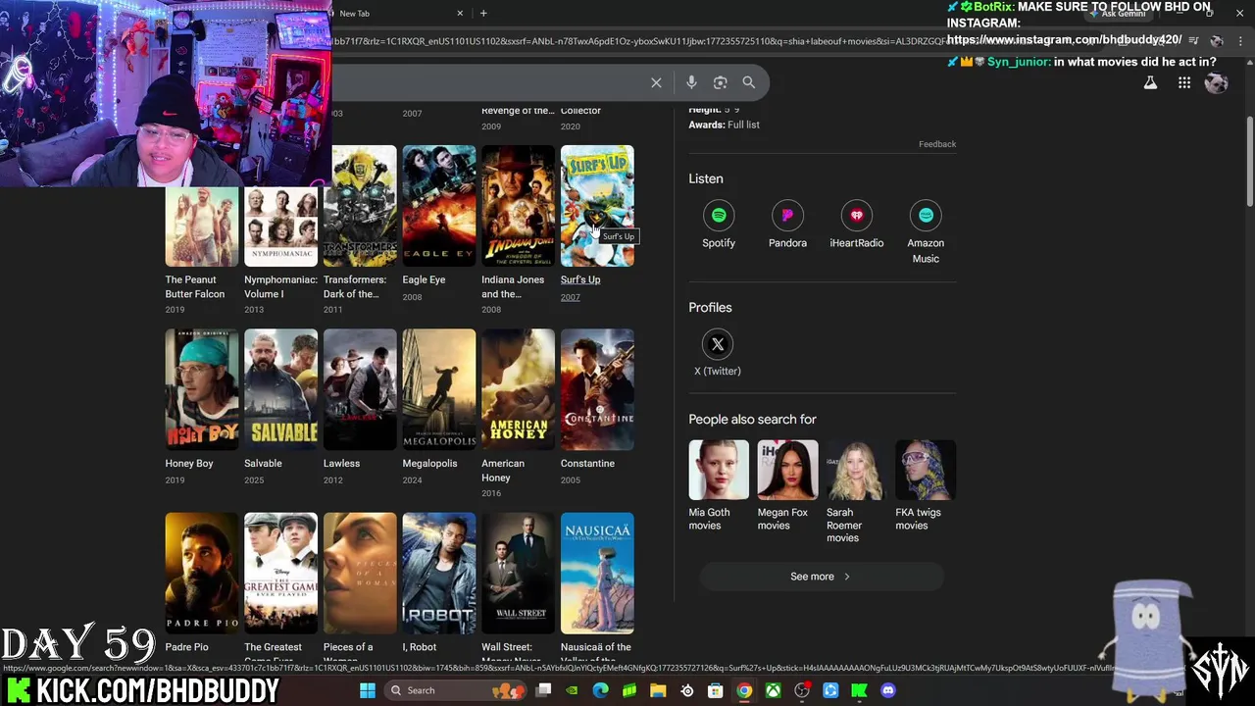Clear the search box with the X icon
Image resolution: width=1255 pixels, height=706 pixels.
[x=656, y=83]
